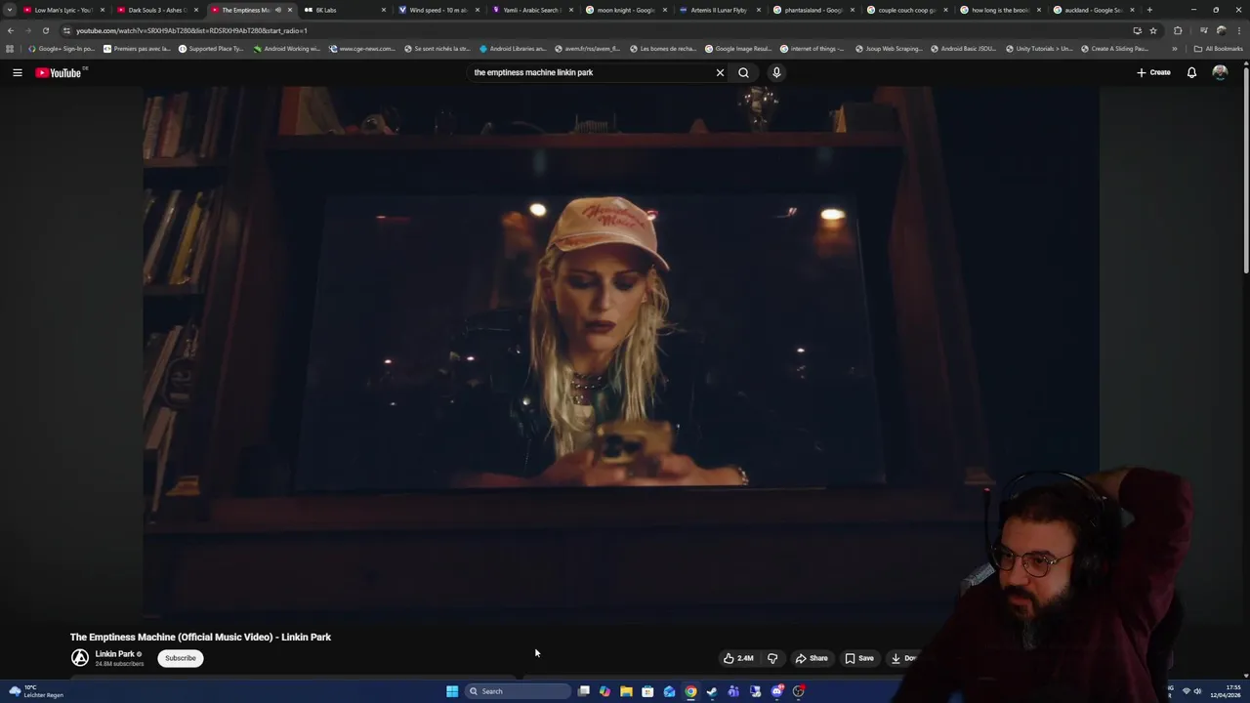
Task: Share The Emptiness Machine video
Action: 812,658
